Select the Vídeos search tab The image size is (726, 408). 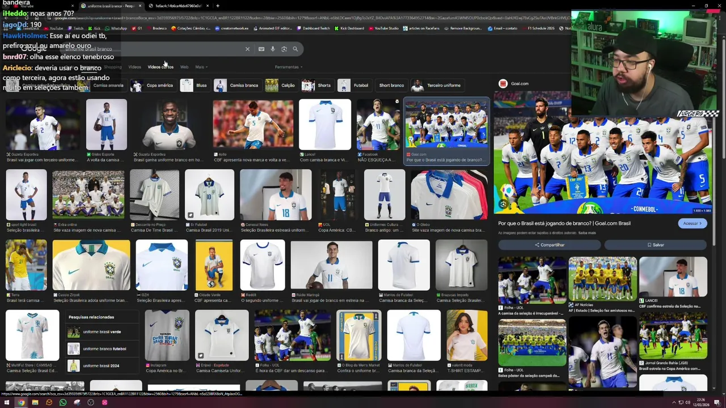pyautogui.click(x=134, y=67)
